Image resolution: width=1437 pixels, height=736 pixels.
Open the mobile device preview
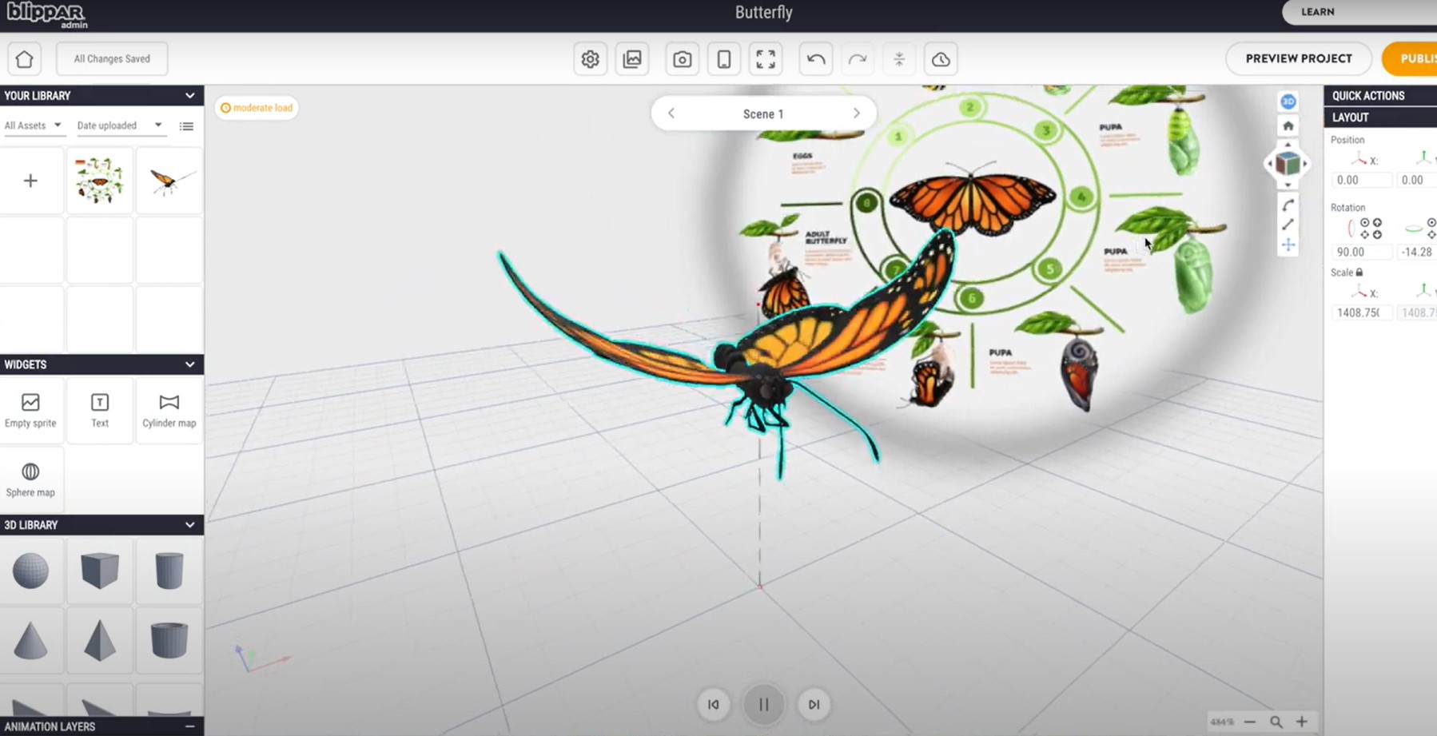tap(724, 58)
